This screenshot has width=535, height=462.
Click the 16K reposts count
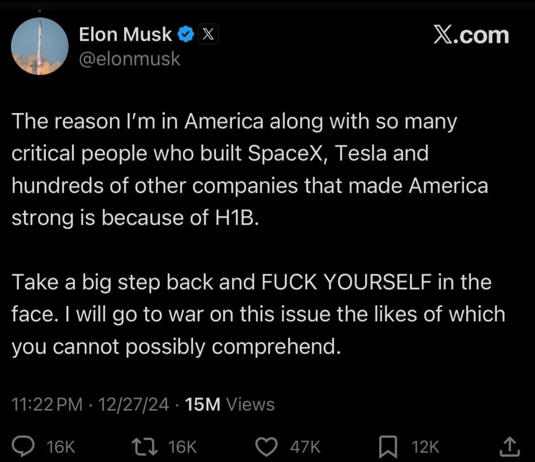pyautogui.click(x=183, y=447)
